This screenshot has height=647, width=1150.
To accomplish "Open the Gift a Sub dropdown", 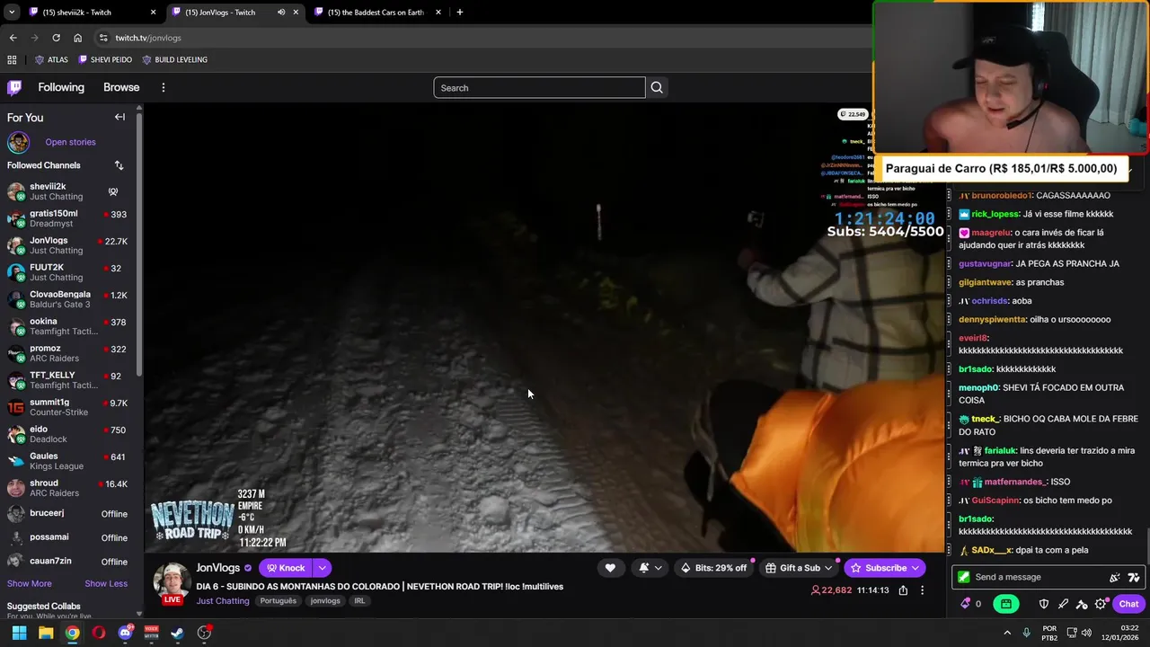I will click(799, 568).
